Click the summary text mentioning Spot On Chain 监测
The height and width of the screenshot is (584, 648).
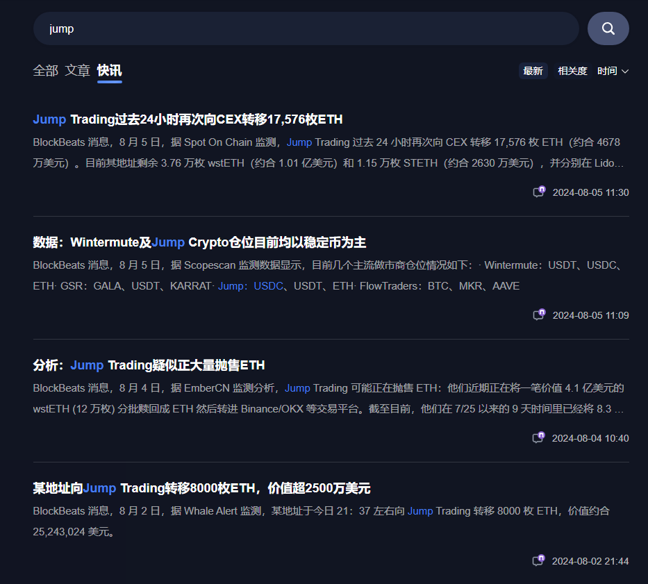pyautogui.click(x=329, y=153)
